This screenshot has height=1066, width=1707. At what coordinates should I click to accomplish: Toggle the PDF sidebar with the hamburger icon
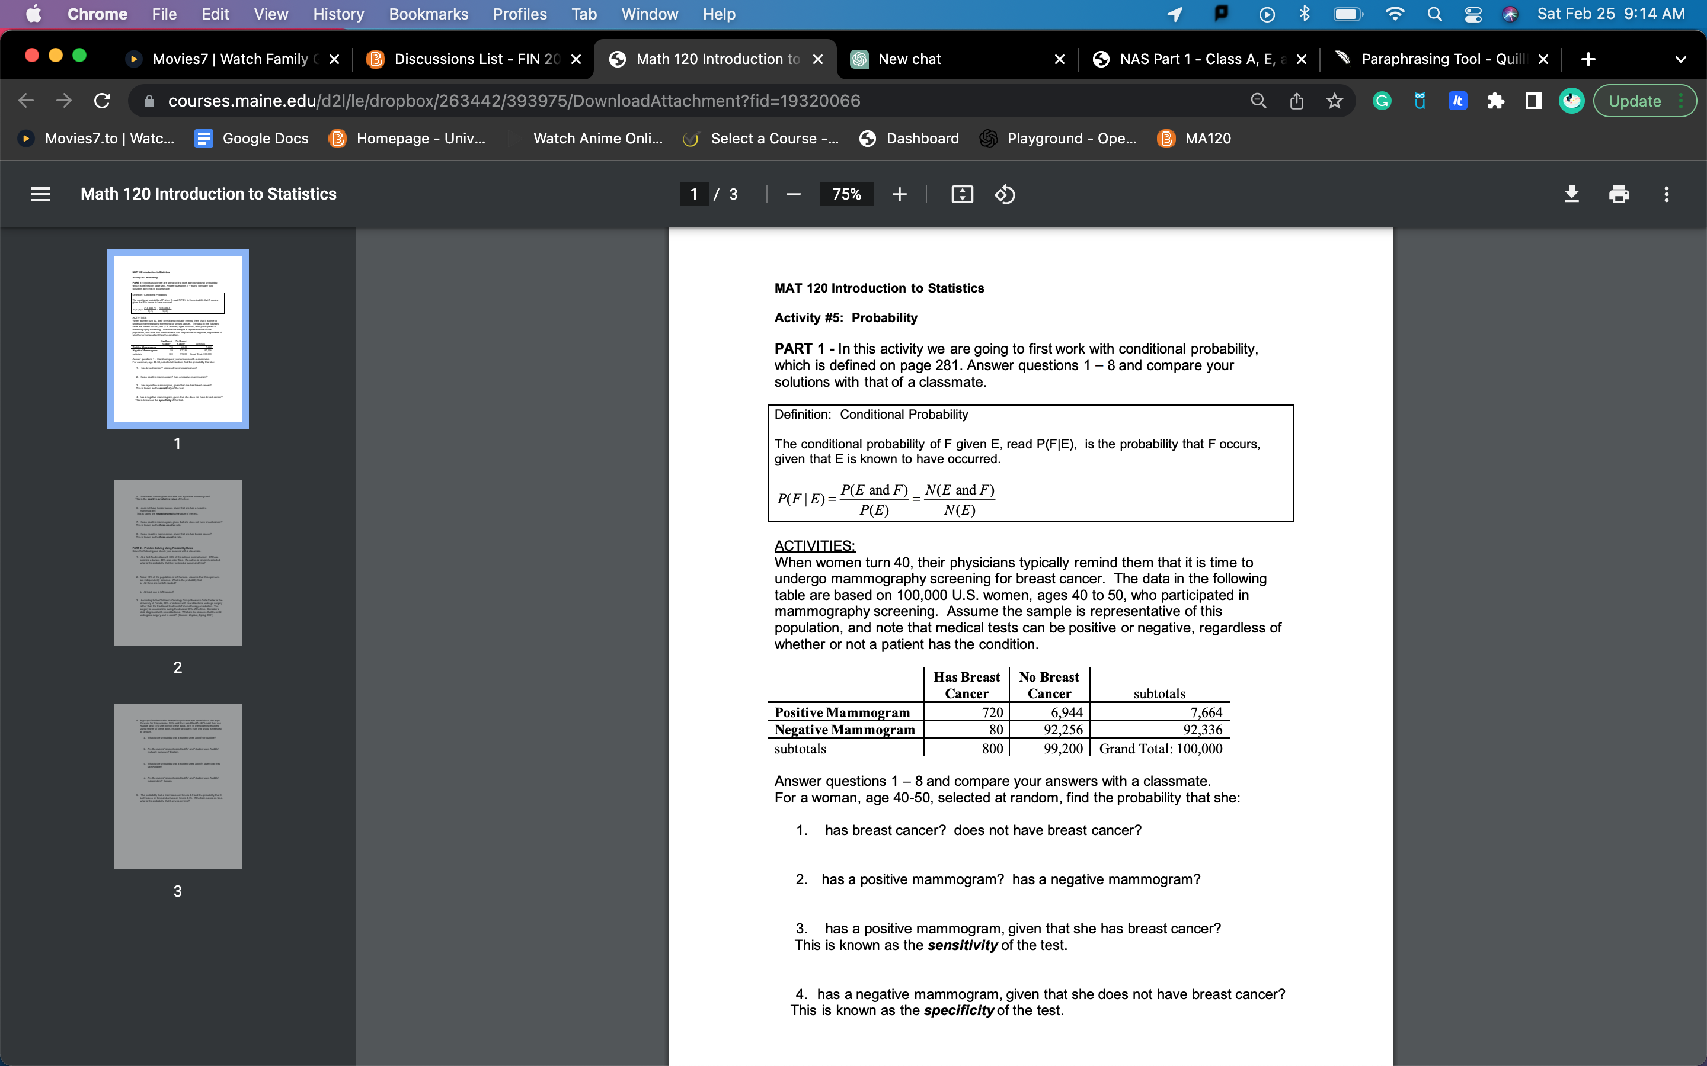[40, 194]
